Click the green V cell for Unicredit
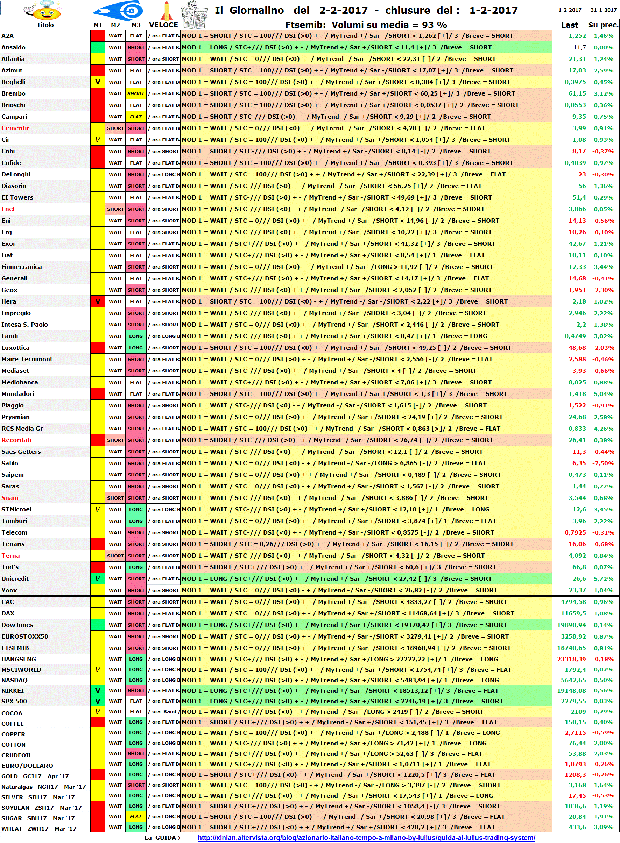Screen dimensions: 620x843 [x=98, y=579]
